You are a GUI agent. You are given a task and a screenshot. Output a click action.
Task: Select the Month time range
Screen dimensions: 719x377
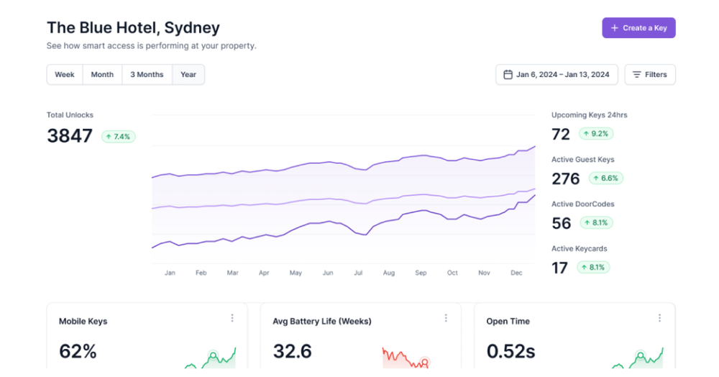coord(102,75)
